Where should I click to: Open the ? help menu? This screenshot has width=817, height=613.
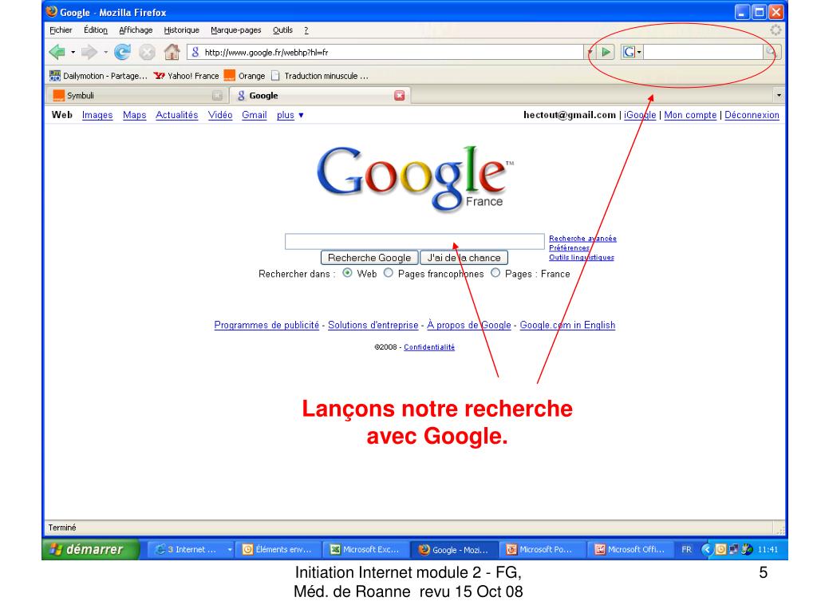point(306,30)
